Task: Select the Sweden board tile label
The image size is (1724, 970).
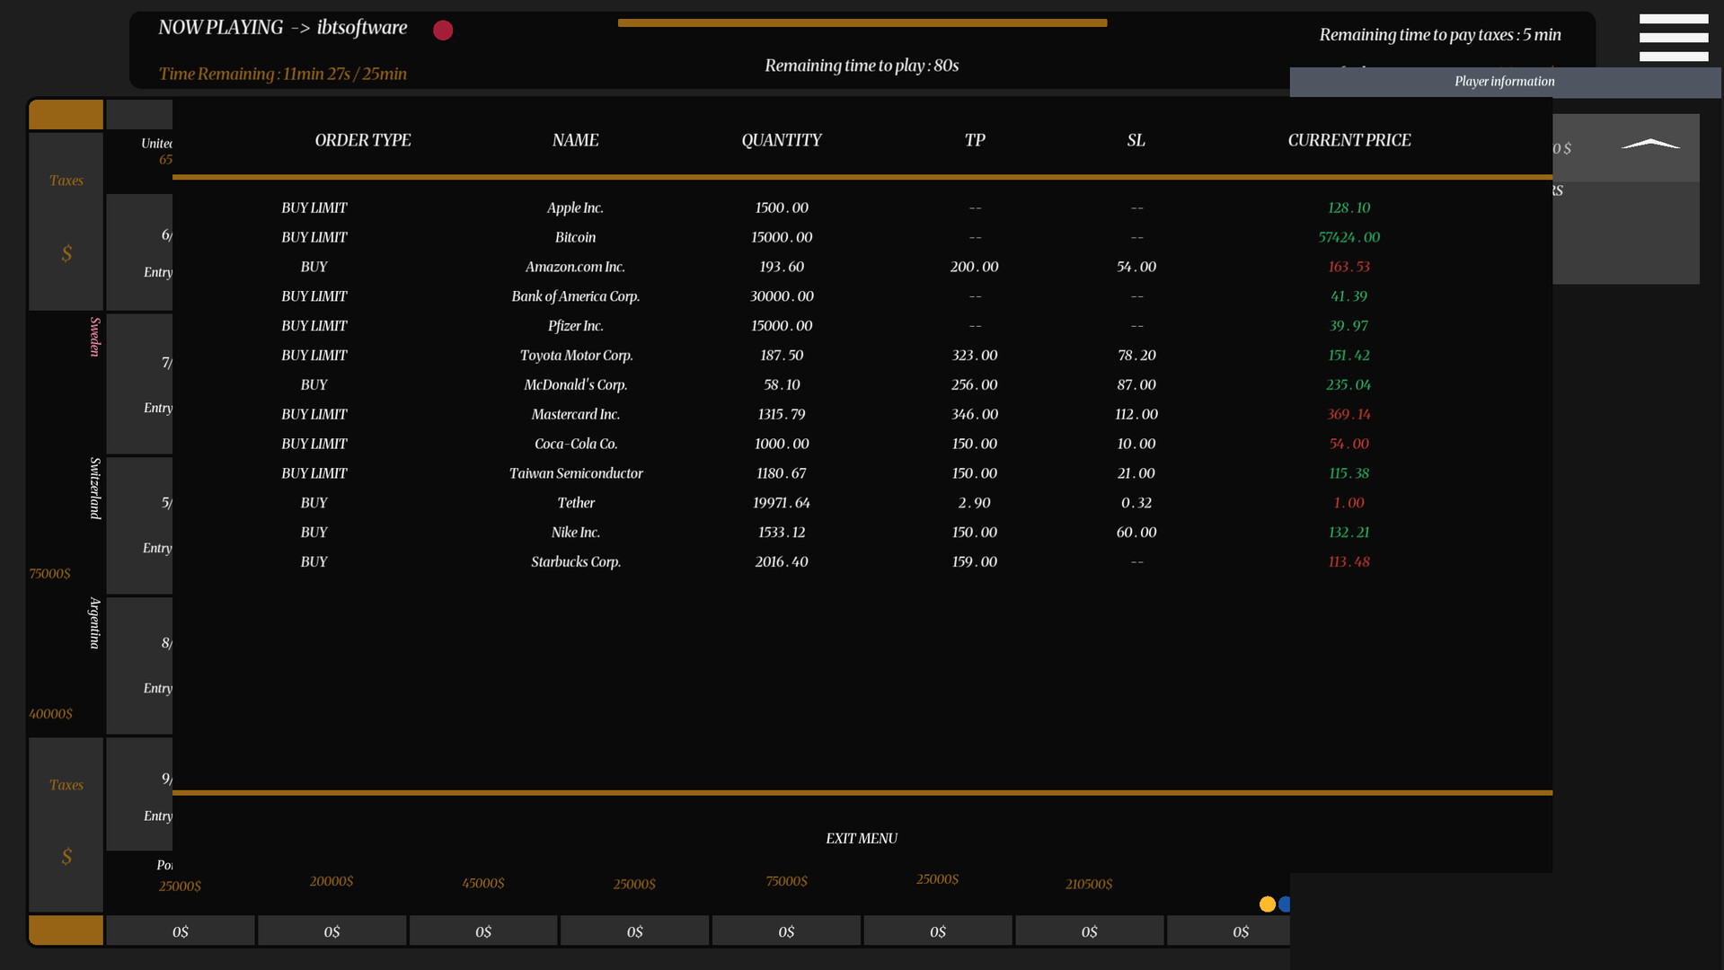Action: coord(94,337)
